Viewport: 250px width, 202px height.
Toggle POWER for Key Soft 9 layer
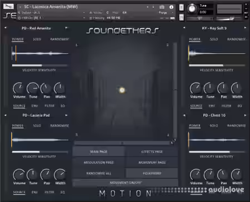pos(194,39)
